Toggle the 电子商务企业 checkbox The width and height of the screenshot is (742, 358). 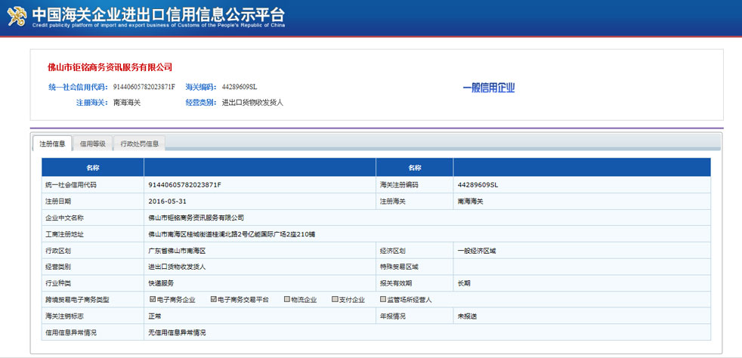(x=153, y=299)
